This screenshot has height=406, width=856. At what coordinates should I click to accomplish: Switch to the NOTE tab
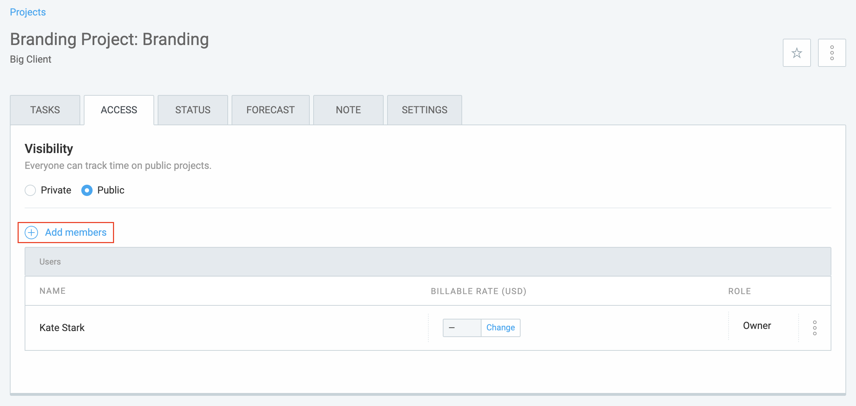click(348, 110)
